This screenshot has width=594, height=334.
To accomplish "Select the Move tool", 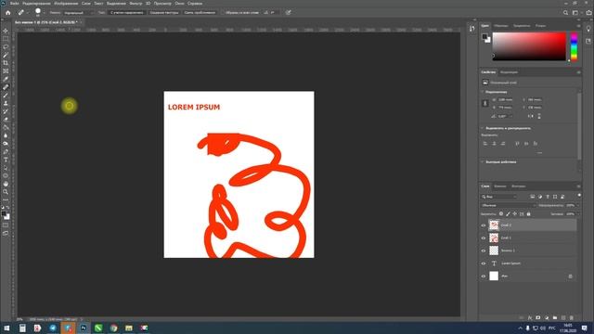I will click(6, 31).
